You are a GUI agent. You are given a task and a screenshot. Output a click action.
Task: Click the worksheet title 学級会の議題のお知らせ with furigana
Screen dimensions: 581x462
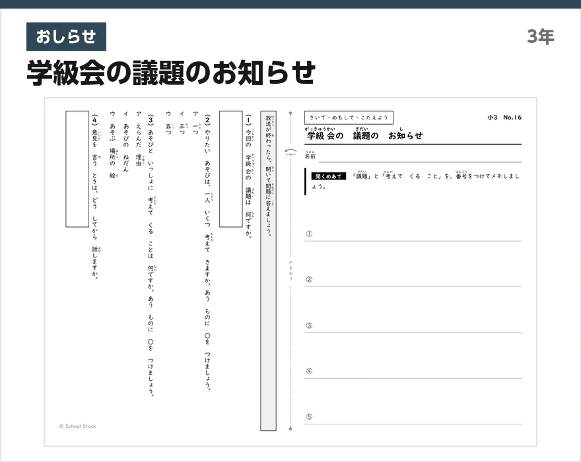(x=364, y=134)
